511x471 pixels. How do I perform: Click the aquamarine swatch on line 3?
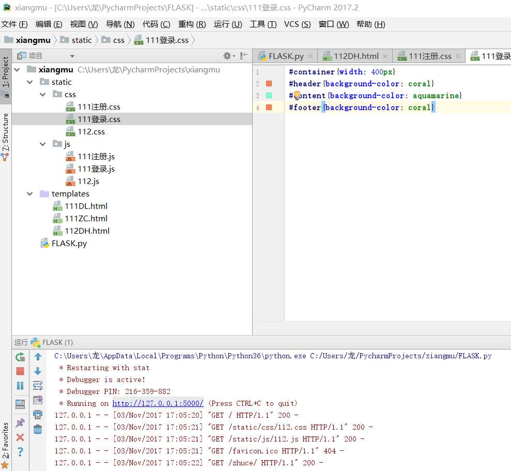point(269,95)
